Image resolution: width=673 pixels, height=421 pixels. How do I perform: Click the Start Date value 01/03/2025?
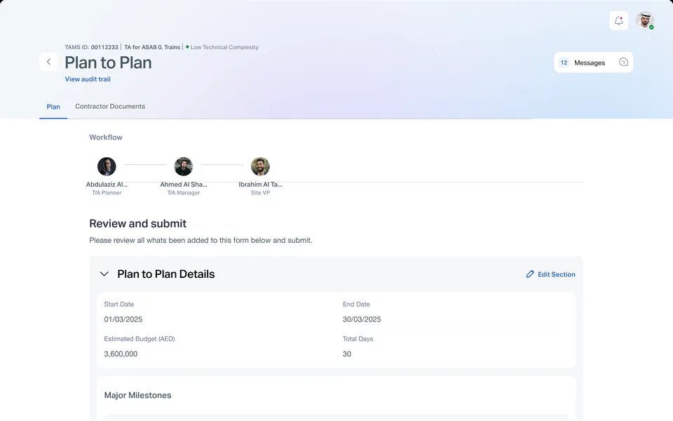(x=123, y=319)
